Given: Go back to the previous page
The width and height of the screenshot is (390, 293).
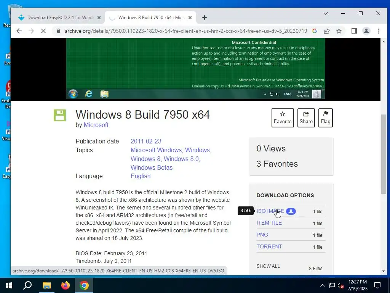Looking at the screenshot, I should (19, 31).
